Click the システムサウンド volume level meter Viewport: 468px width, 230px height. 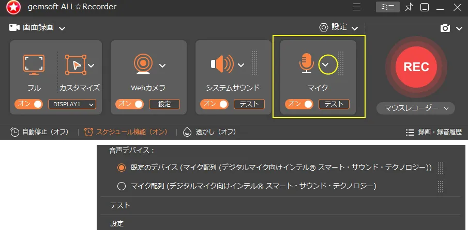point(254,63)
